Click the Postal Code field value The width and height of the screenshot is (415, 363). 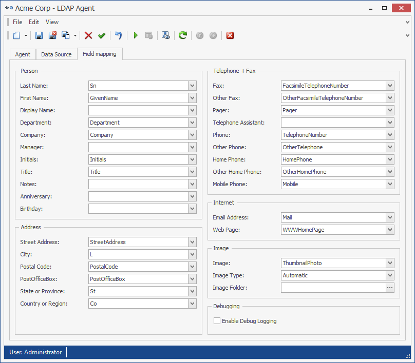(138, 267)
